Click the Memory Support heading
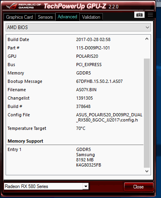161x198 pixels. 26,141
